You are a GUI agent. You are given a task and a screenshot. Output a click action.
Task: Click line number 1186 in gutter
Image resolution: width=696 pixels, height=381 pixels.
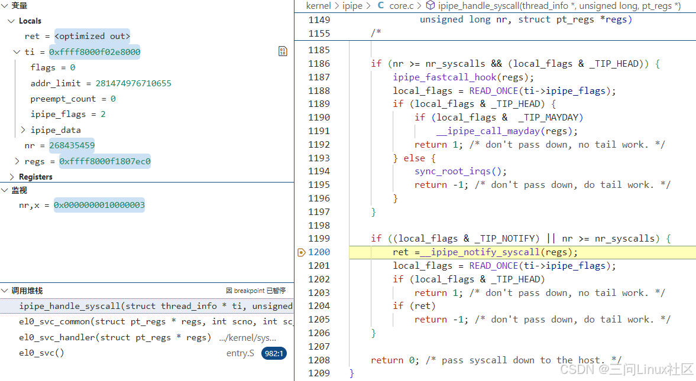[x=319, y=64]
